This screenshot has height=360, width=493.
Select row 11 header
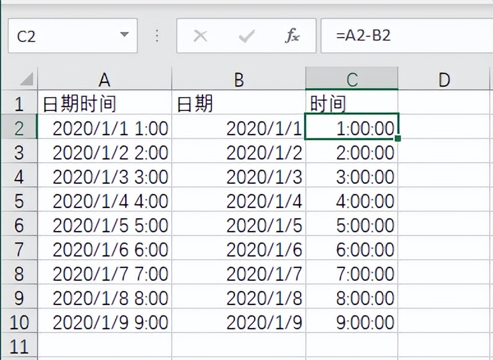click(x=19, y=345)
